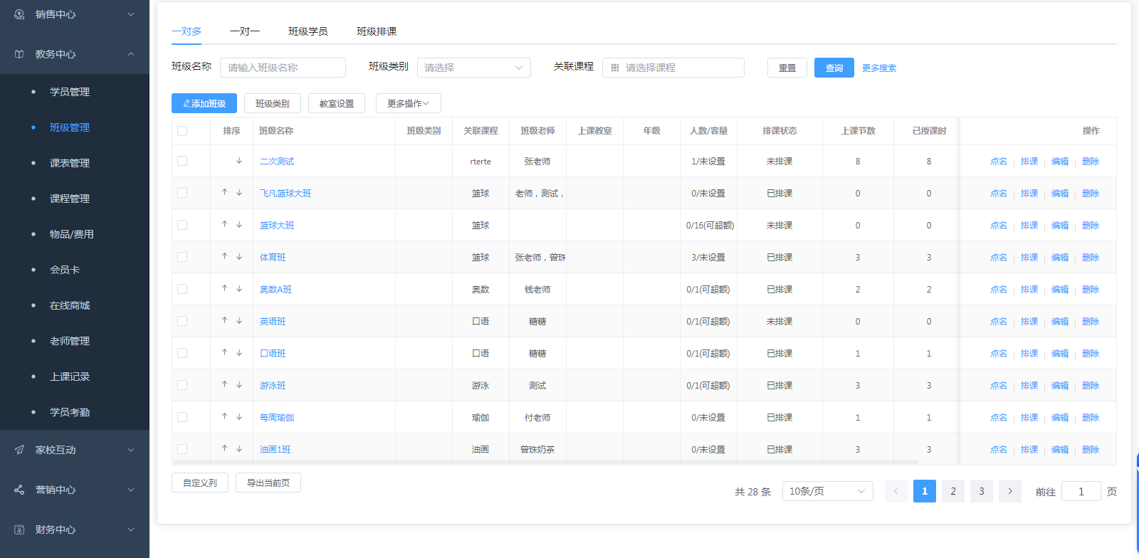Move 英语班 row down
The image size is (1139, 558).
[x=239, y=321]
